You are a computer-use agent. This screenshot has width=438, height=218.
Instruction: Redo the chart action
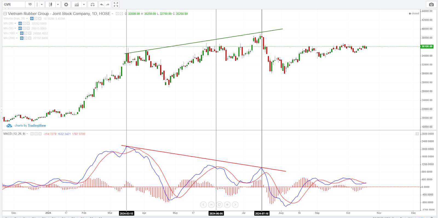[108, 4]
